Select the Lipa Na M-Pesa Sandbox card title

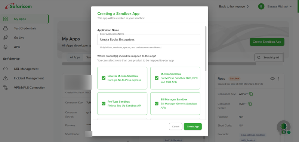point(123,76)
